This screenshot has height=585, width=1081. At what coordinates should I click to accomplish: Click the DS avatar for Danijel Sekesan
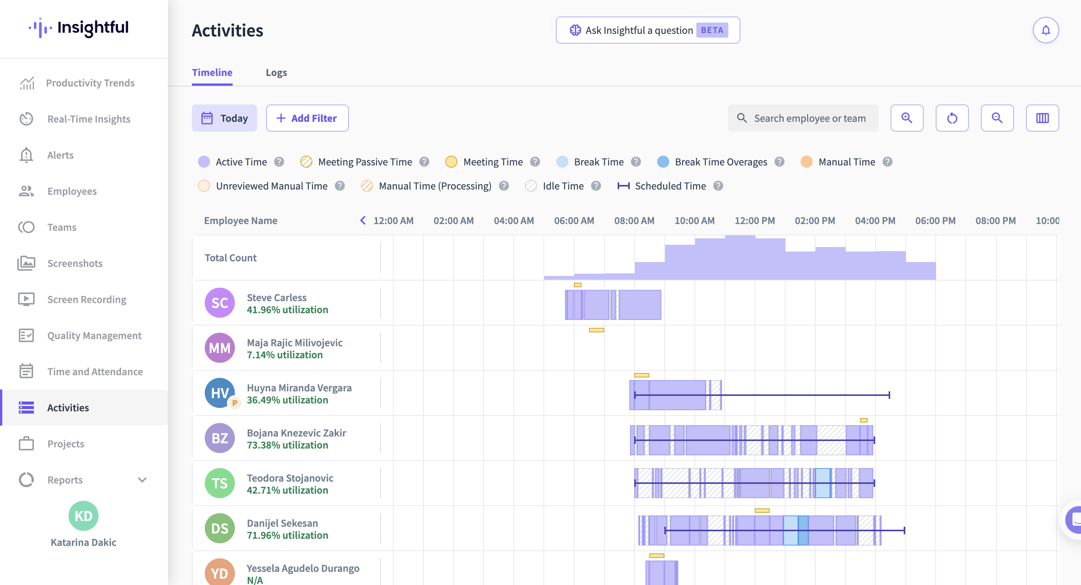click(219, 528)
